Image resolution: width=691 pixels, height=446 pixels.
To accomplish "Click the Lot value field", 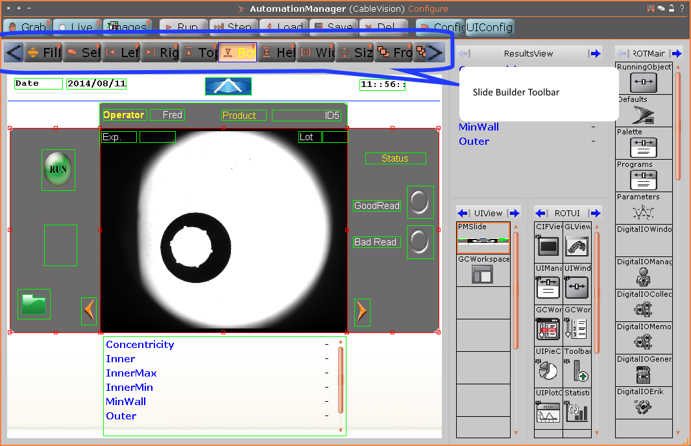I will click(335, 137).
